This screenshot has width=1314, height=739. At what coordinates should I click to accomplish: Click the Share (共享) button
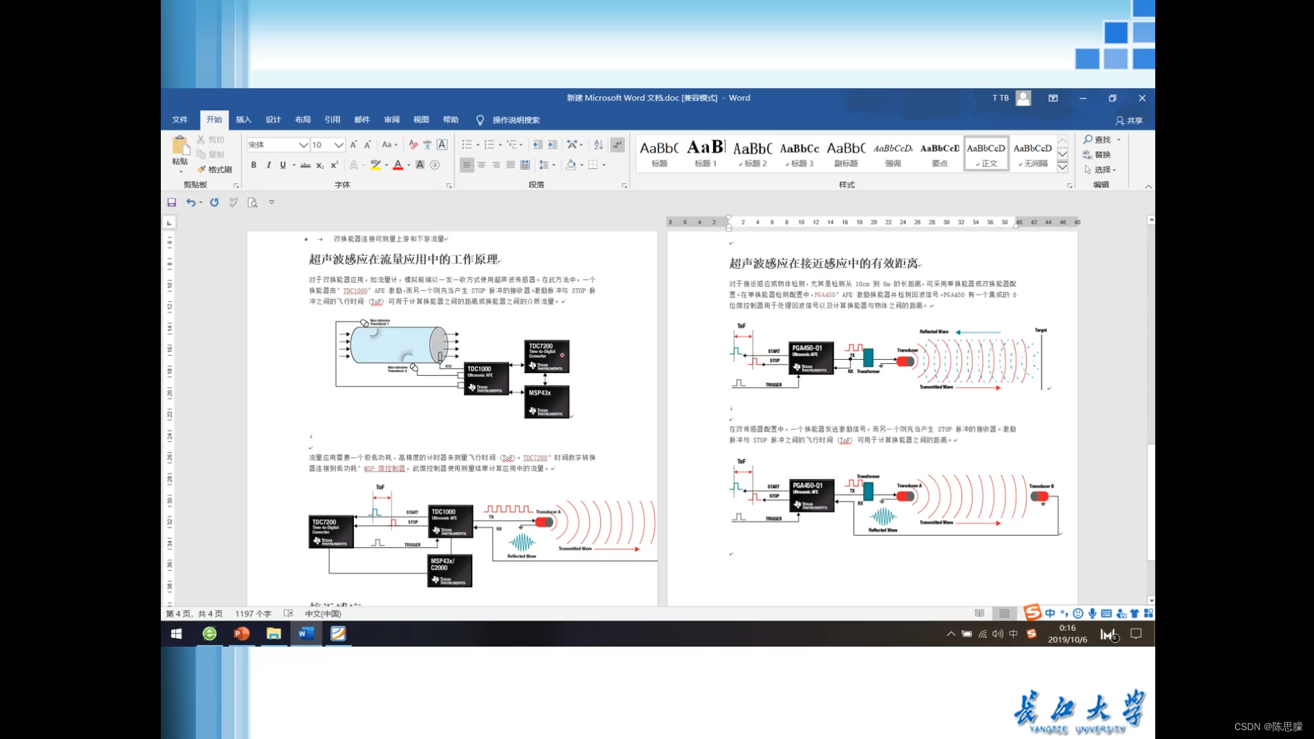coord(1129,120)
